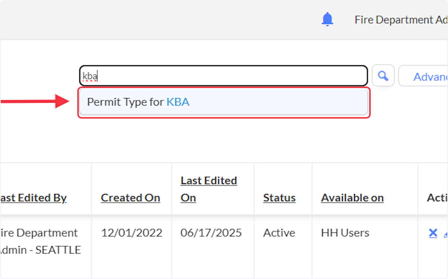
Task: Sort by the Created On column
Action: pyautogui.click(x=130, y=198)
